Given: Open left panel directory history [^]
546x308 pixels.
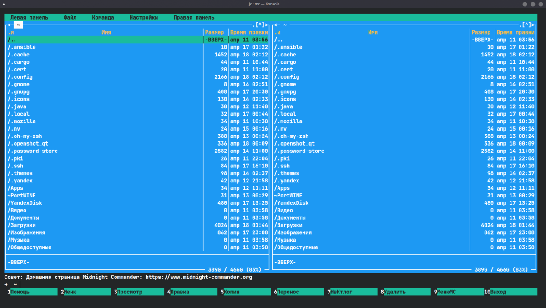Looking at the screenshot, I should (260, 25).
